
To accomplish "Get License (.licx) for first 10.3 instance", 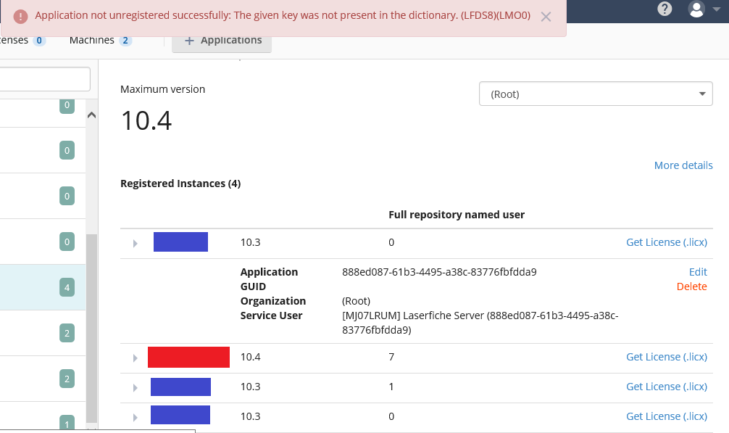I will 666,242.
